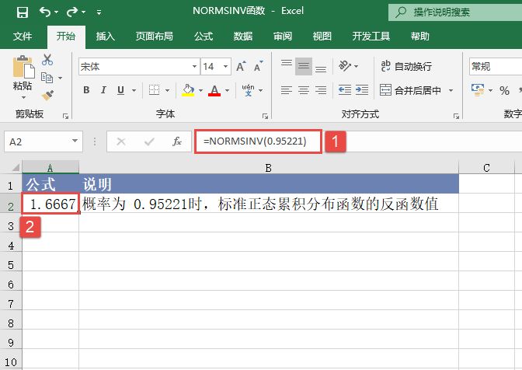522x370 pixels.
Task: Click the Cut scissors icon
Action: pos(47,60)
